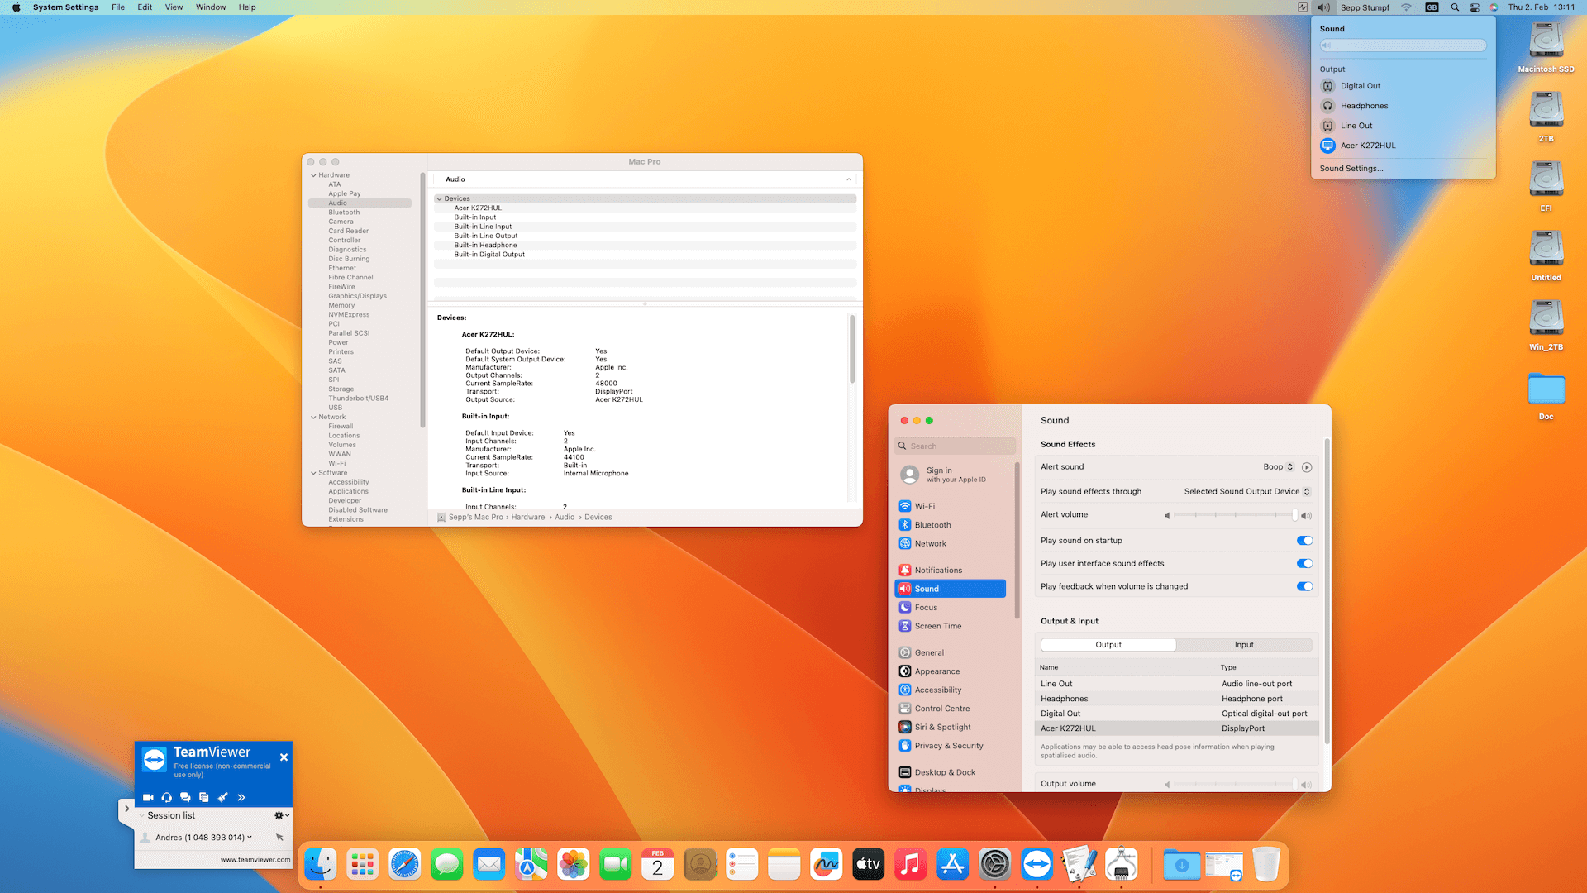Click the TeamViewer video camera icon
The width and height of the screenshot is (1587, 893).
[148, 797]
